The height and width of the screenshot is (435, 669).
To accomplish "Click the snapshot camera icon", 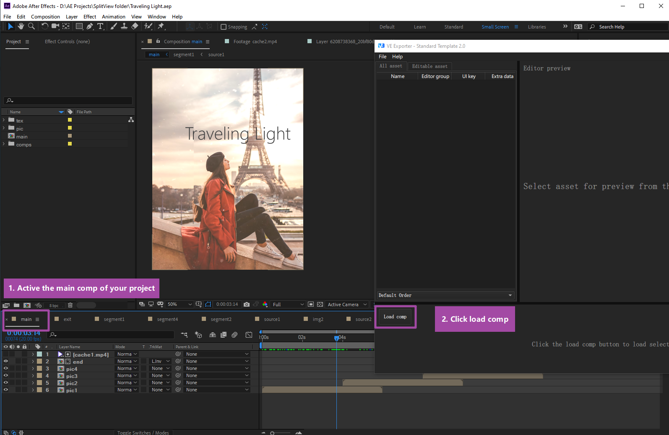I will coord(247,305).
